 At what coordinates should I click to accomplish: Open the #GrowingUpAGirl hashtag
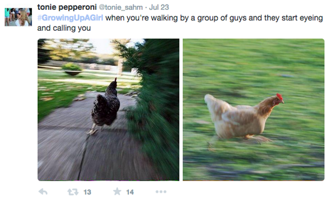70,18
